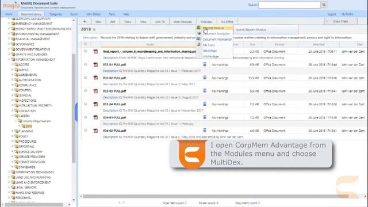Collapse the LIAISON tree node

coord(13,116)
